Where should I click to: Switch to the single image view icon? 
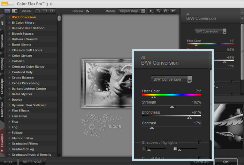click(x=38, y=11)
